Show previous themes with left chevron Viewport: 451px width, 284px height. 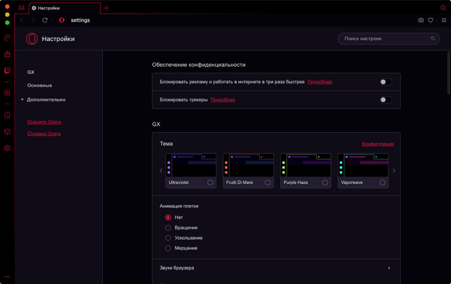[x=161, y=171]
